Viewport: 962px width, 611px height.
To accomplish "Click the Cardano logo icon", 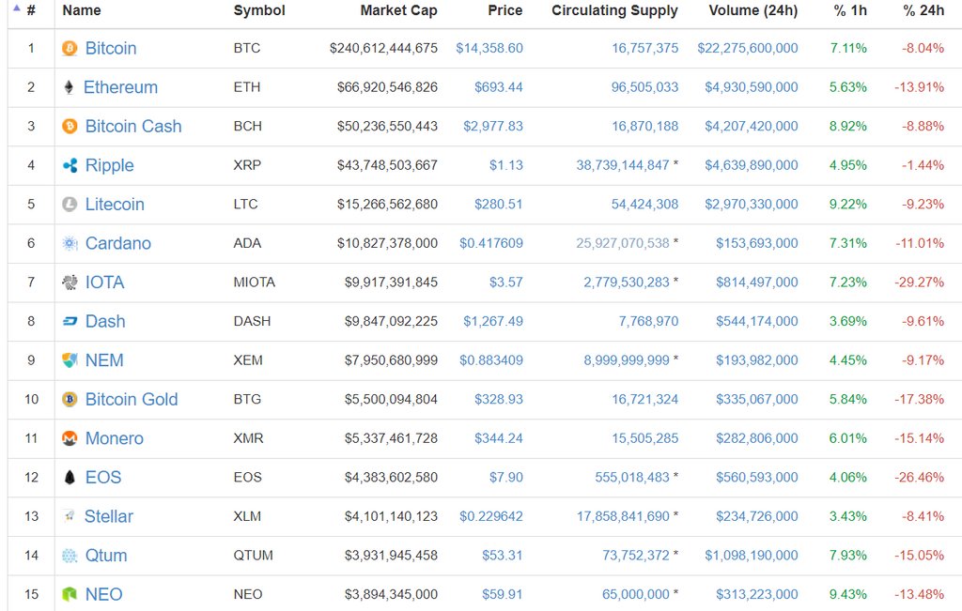I will tap(70, 243).
